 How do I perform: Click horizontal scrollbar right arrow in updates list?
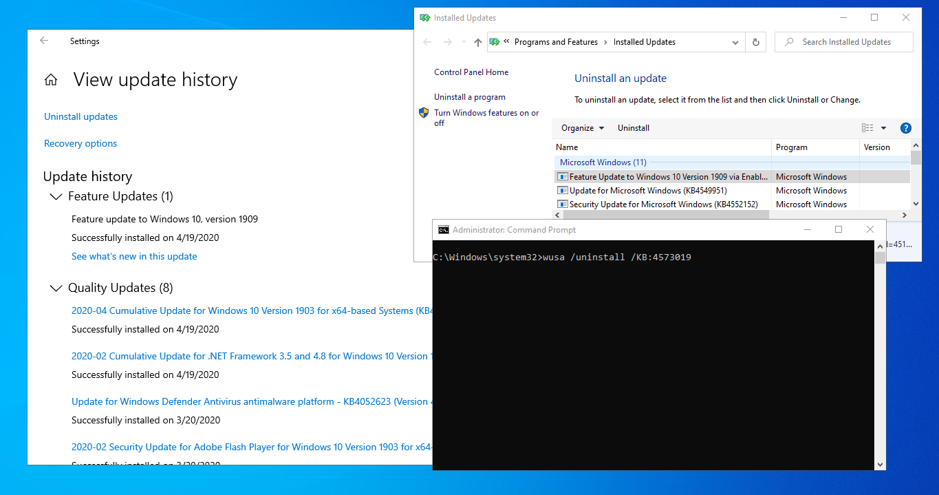tap(905, 215)
